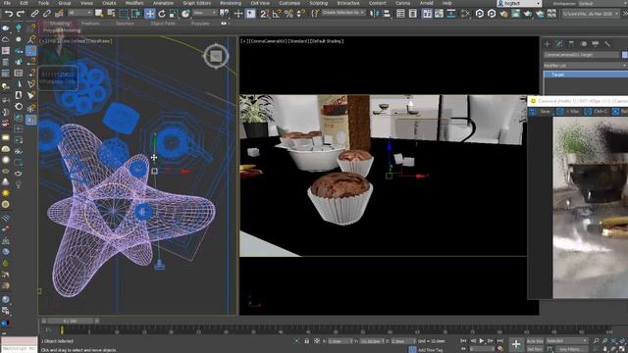Click the Select by Name icon

click(x=111, y=14)
